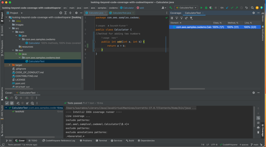This screenshot has height=147, width=266.
Task: Roll back changes with the undo icon
Action: pos(247,8)
